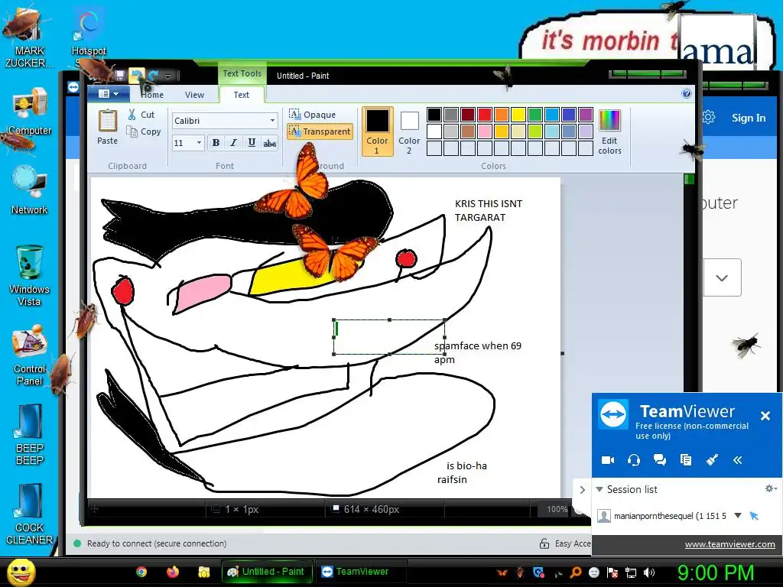Click TeamViewer whiteboard brush icon

click(x=712, y=460)
